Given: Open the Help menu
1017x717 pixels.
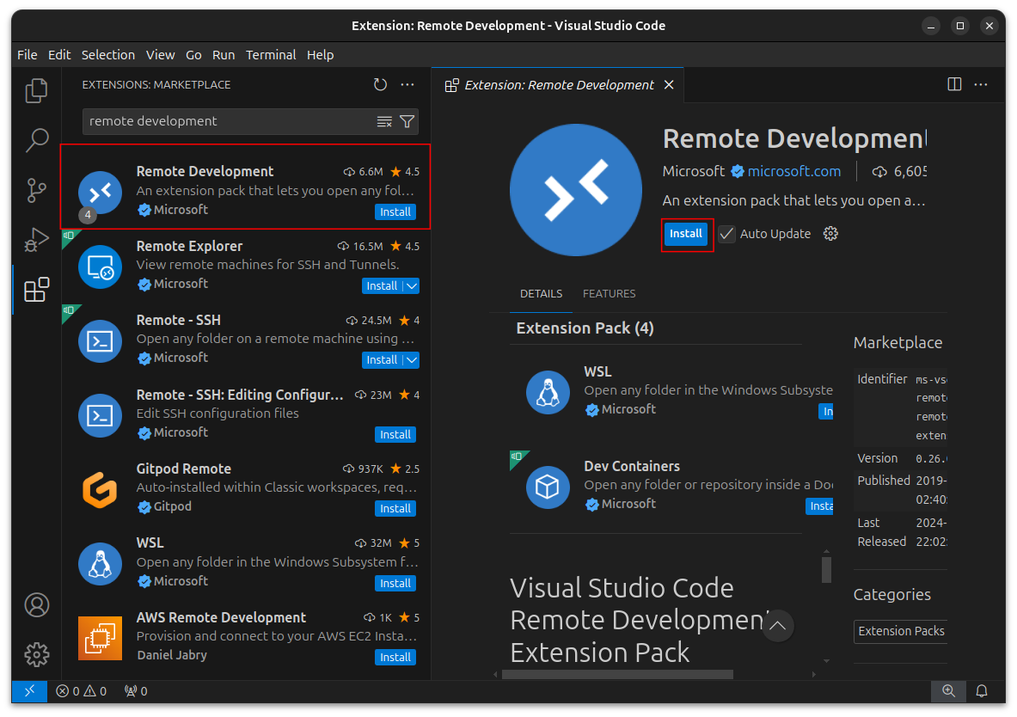Looking at the screenshot, I should tap(321, 55).
